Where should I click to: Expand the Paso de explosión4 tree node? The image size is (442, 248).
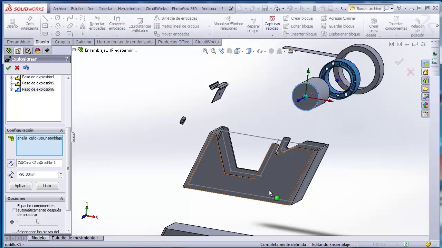point(12,77)
